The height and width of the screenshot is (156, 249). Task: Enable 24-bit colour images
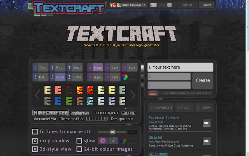[x=79, y=149]
